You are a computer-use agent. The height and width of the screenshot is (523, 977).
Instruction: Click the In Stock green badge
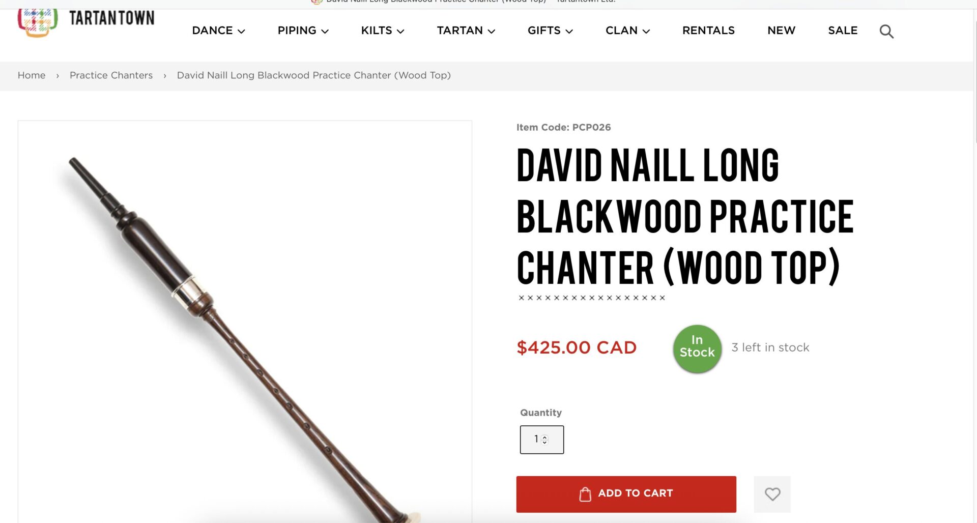pos(697,349)
